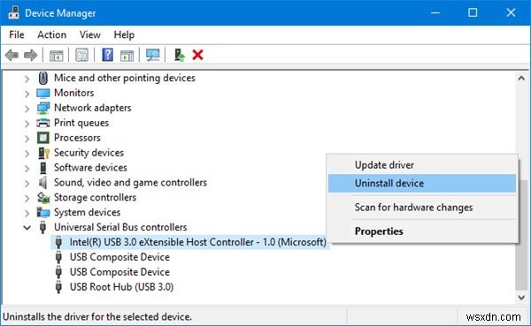531x326 pixels.
Task: Click the Back arrow toolbar icon
Action: (x=12, y=55)
